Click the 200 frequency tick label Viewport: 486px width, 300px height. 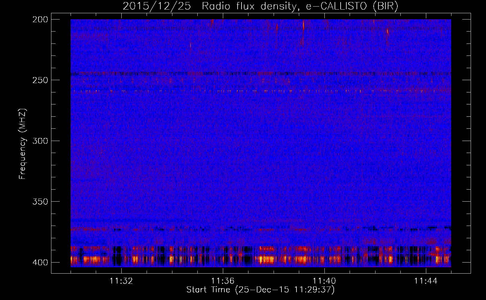(40, 19)
